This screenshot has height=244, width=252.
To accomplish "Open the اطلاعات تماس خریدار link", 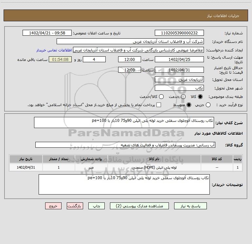I will [x=54, y=50].
